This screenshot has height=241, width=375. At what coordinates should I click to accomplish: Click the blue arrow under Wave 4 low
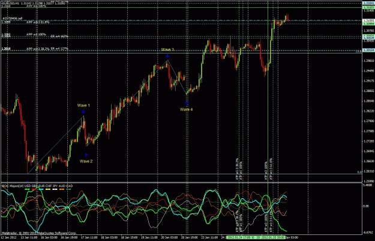pos(187,103)
